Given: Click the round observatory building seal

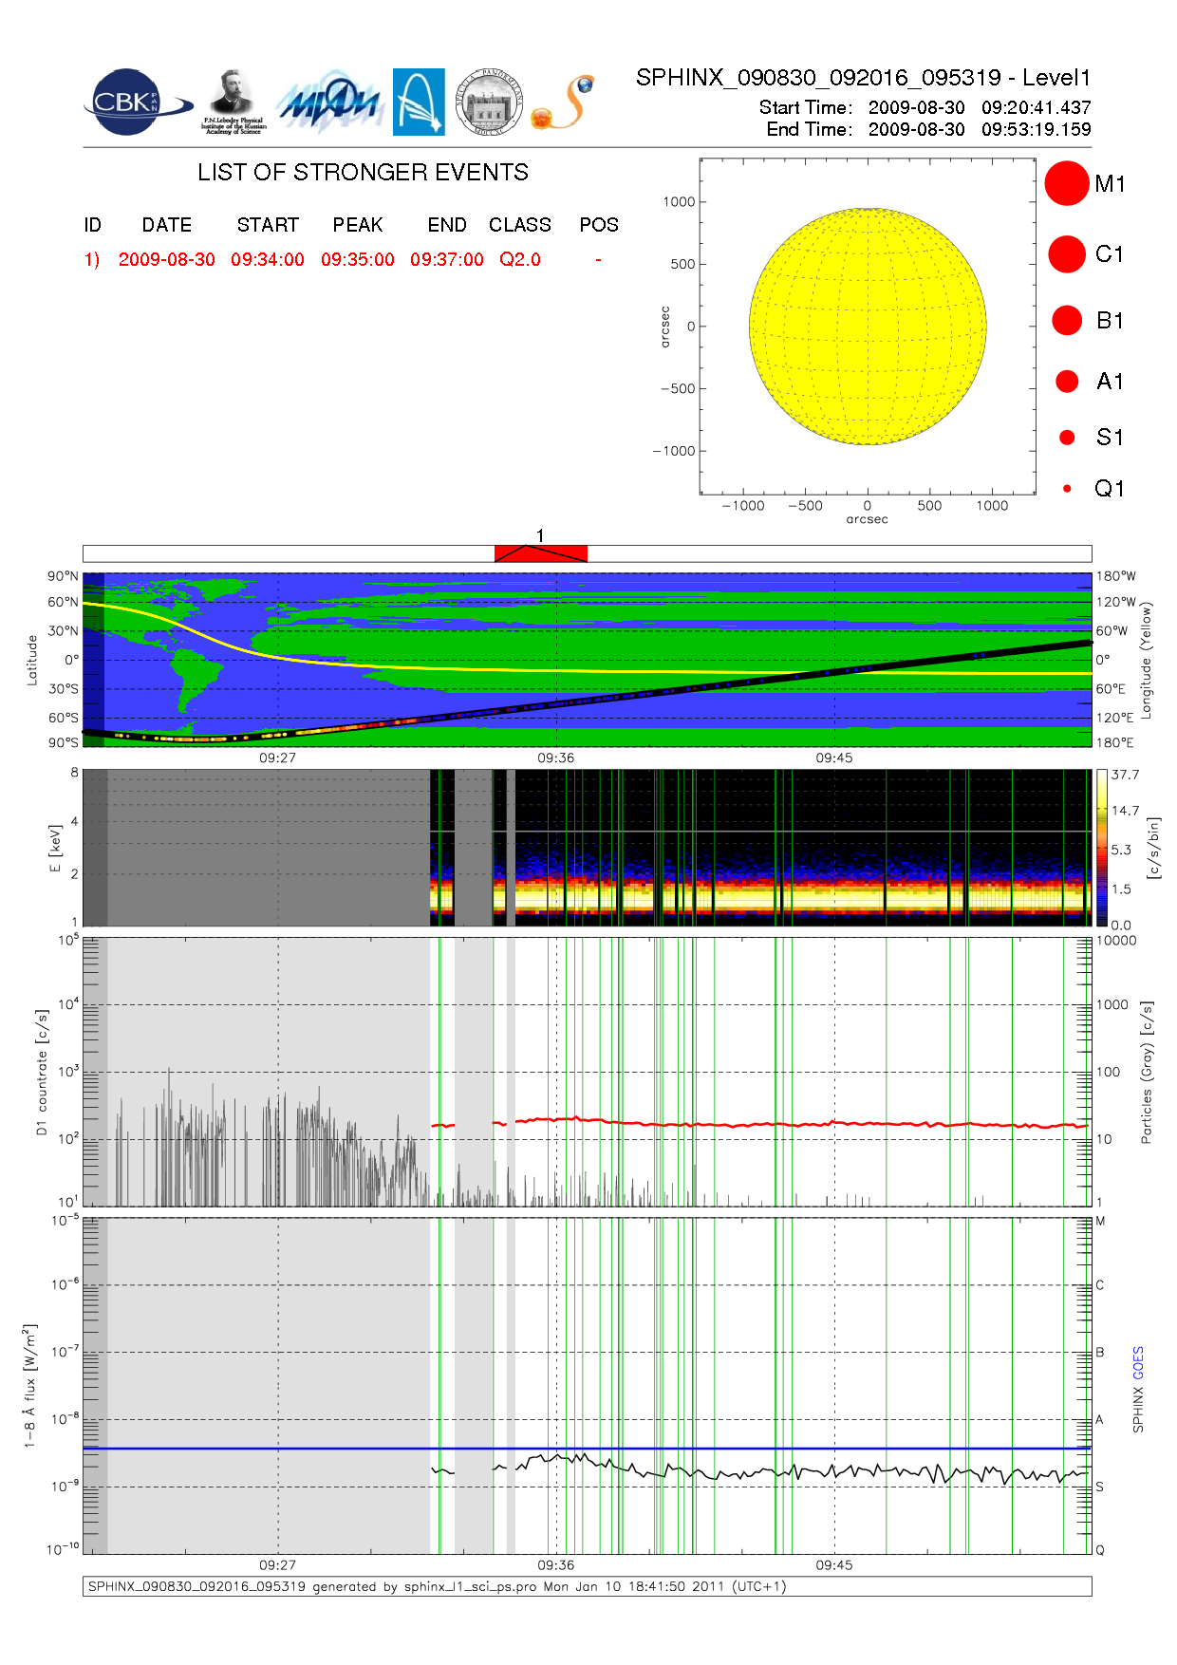Looking at the screenshot, I should coord(489,103).
